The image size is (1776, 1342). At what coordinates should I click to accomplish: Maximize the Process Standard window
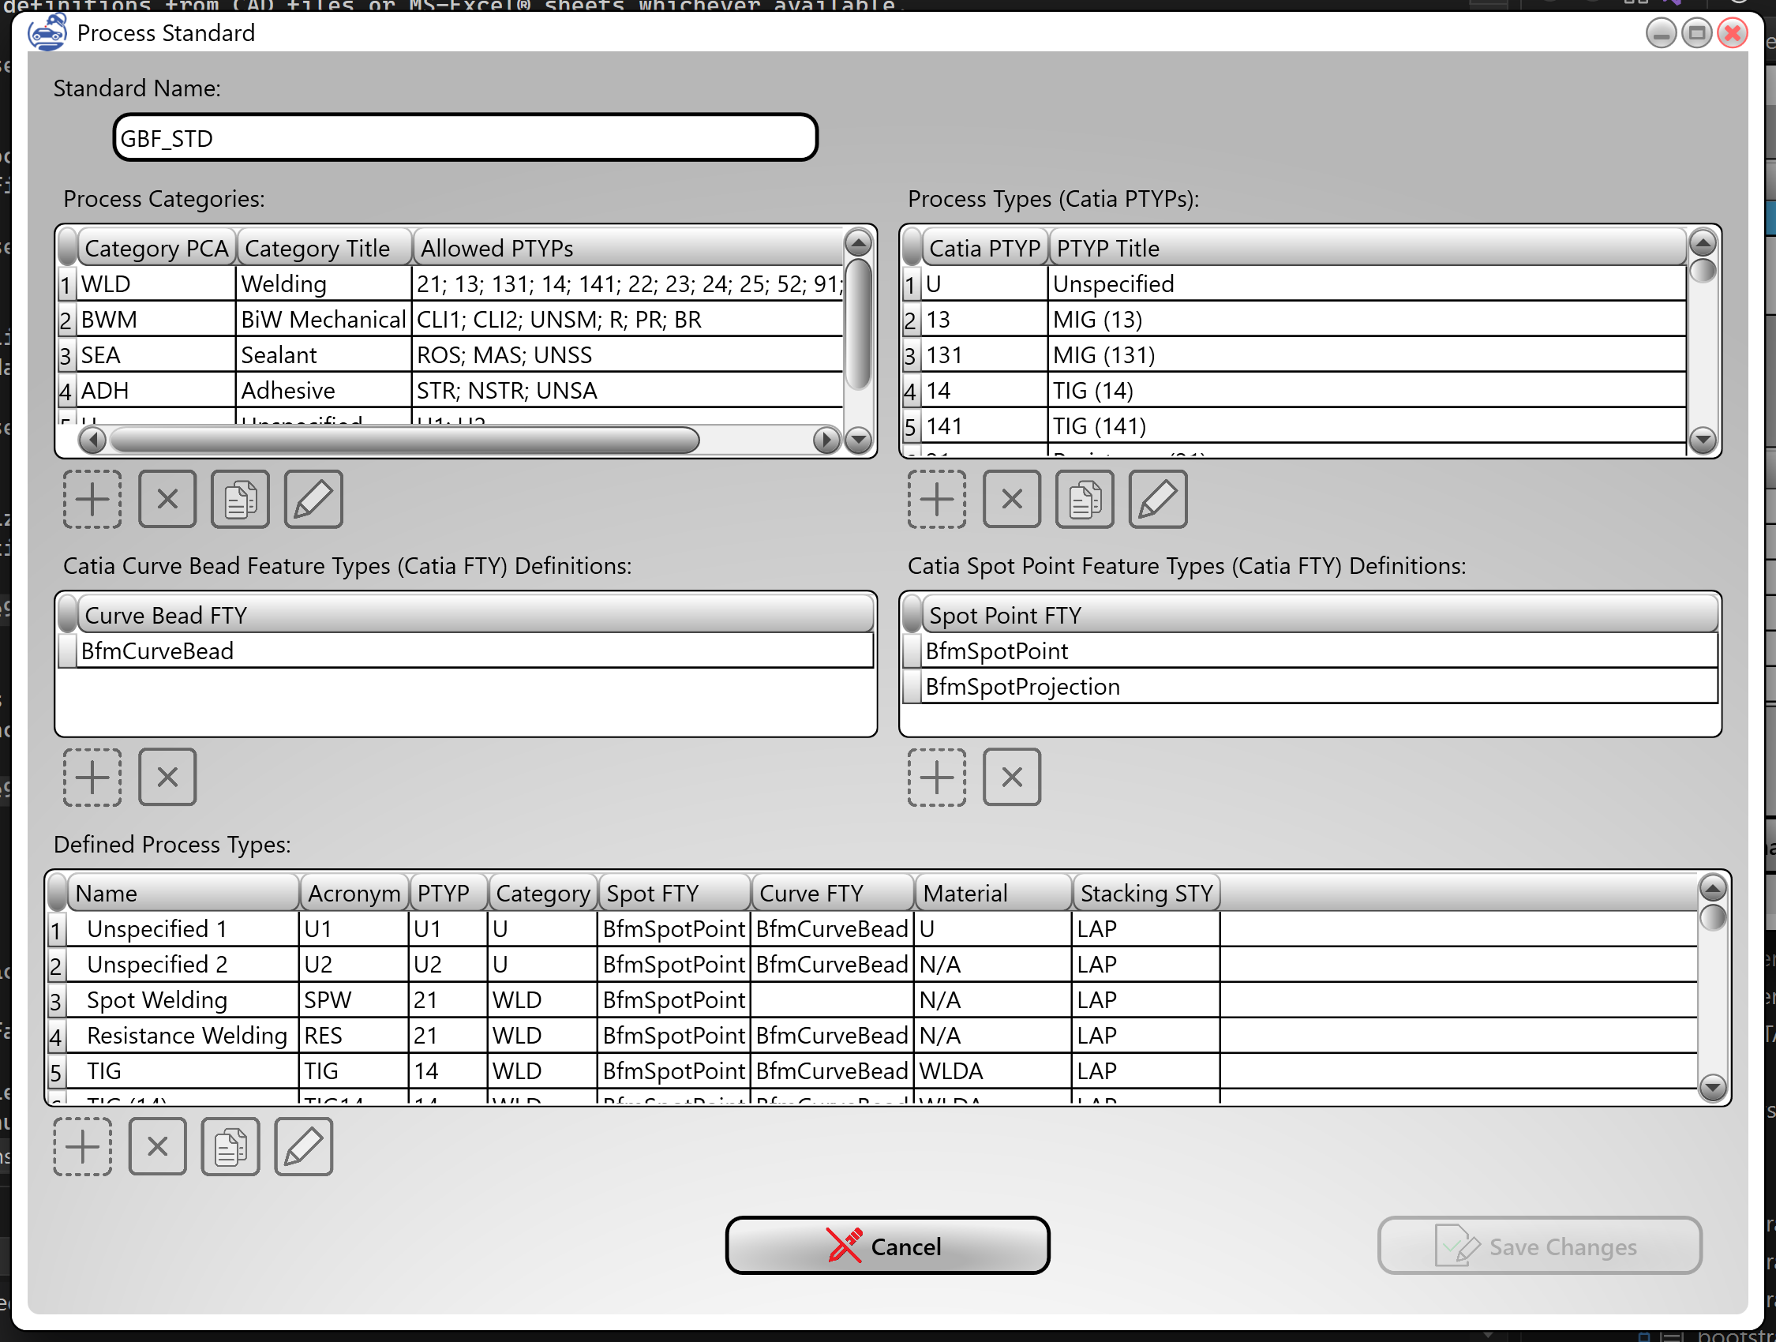(x=1696, y=33)
